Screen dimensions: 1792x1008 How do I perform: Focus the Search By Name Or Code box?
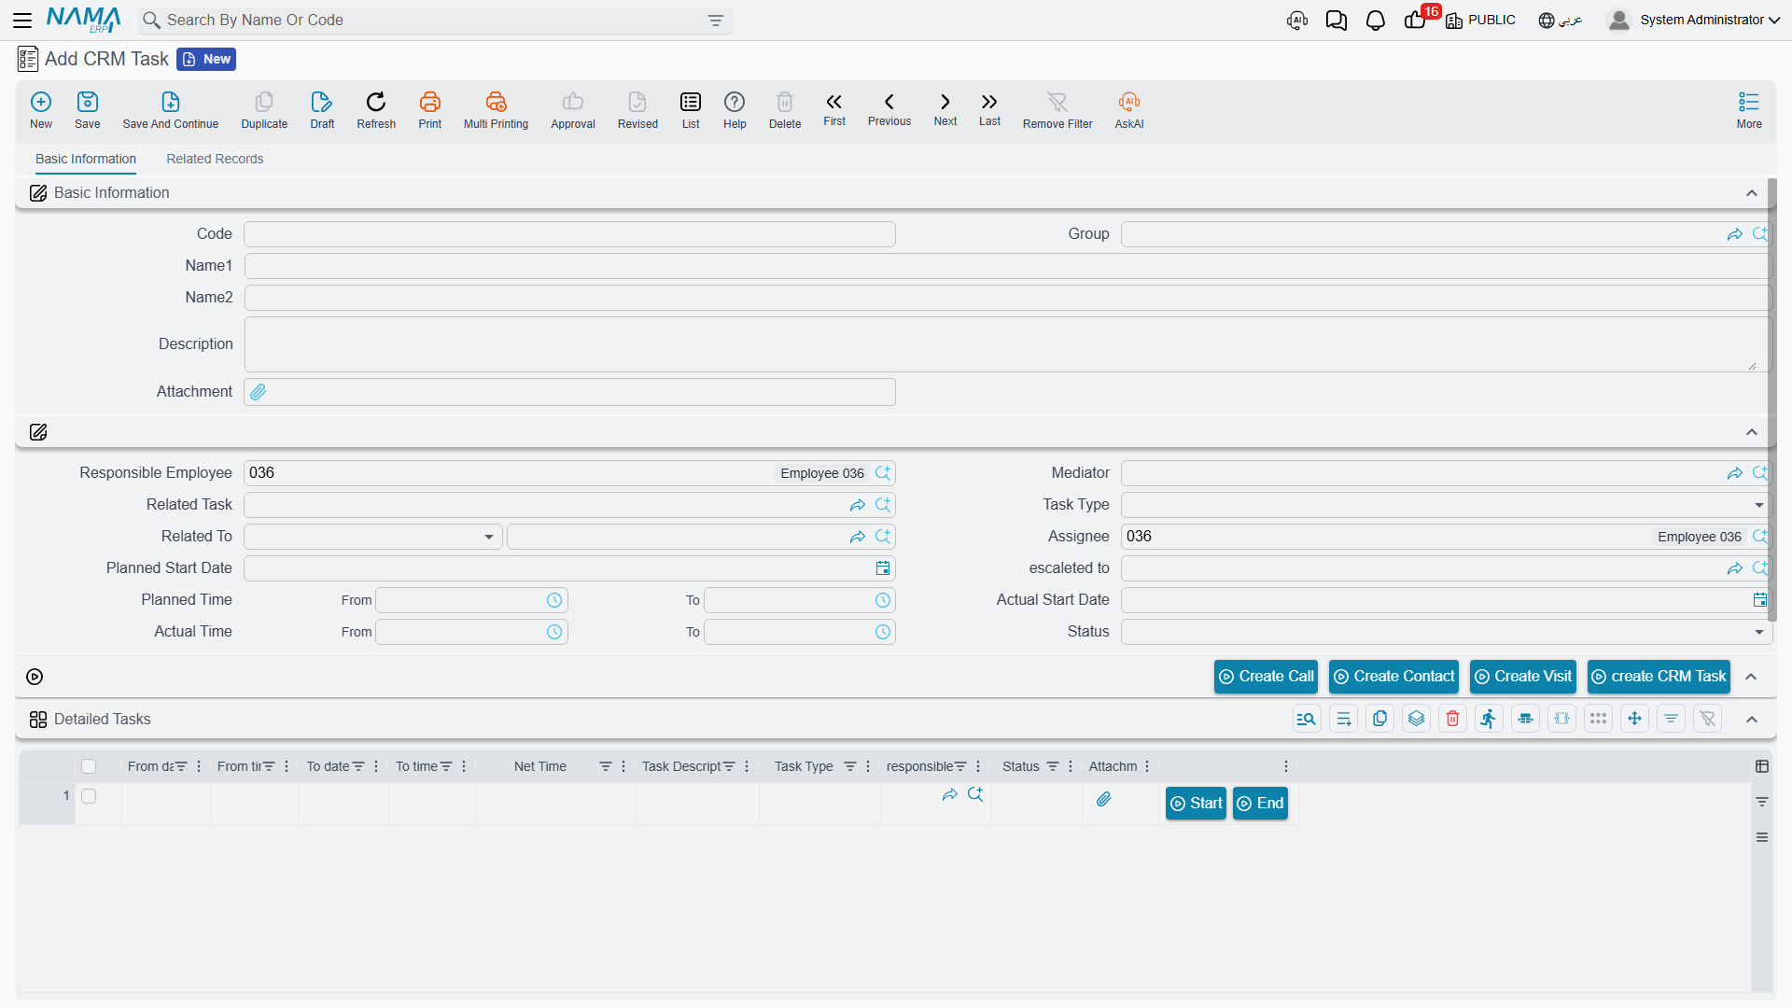pos(434,21)
